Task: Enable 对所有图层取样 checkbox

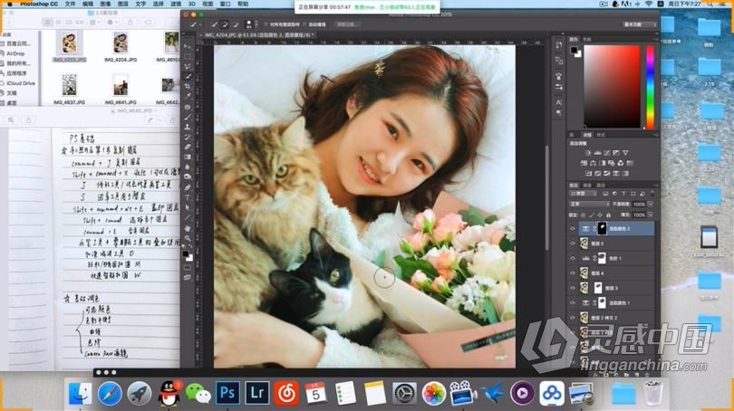Action: (x=266, y=24)
